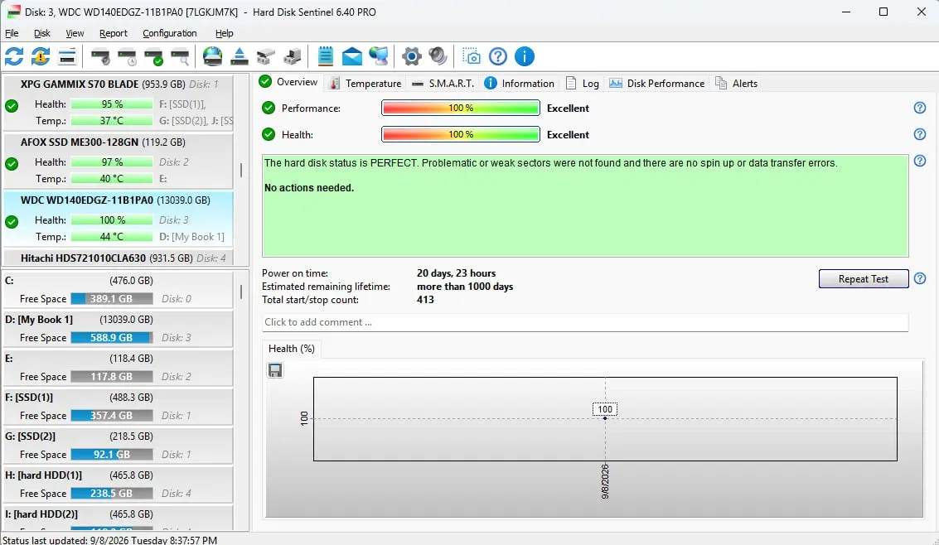Select the I: [hard HDD(2)] partition
Viewport: 939px width, 545px height.
[x=118, y=518]
